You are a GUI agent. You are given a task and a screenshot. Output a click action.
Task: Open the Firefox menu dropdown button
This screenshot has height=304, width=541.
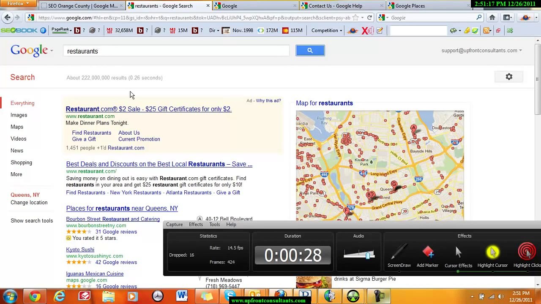click(x=19, y=4)
